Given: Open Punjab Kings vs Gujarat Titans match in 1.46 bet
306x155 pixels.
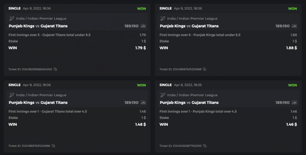Looking at the screenshot, I should point(189,103).
